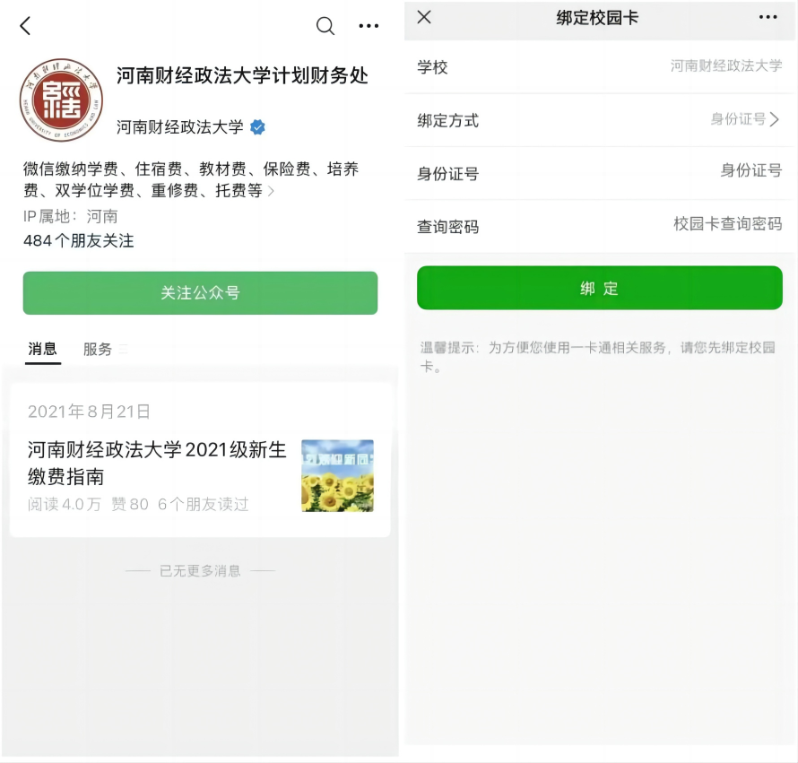Tap the 绑定校园卡 page title
Screen dimensions: 798x763
[x=597, y=18]
